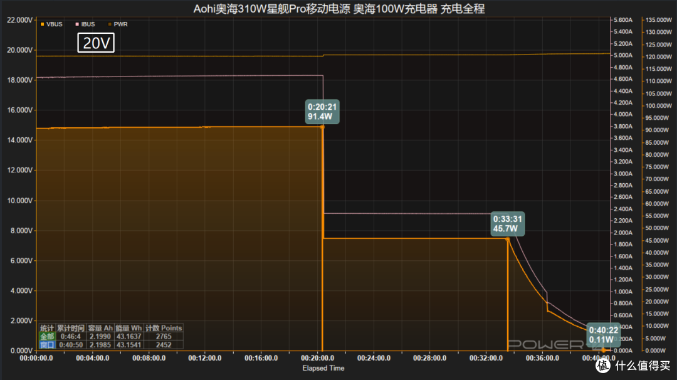
Task: Click the 2452 points count value
Action: 164,345
